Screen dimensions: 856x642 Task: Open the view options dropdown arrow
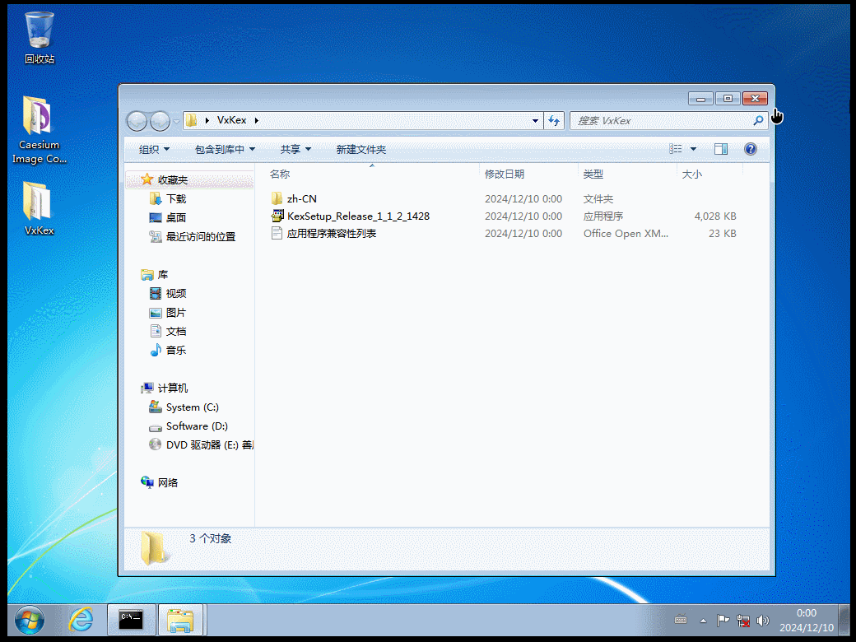(693, 148)
